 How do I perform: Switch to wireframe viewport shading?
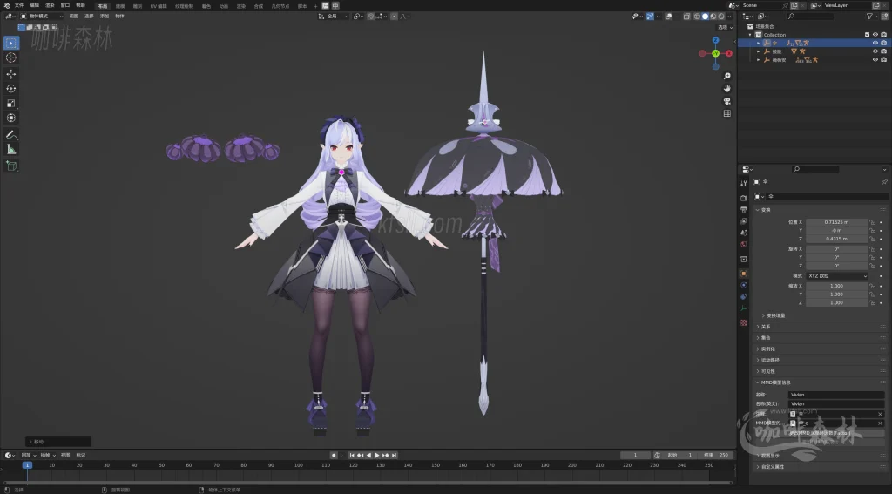(x=697, y=17)
